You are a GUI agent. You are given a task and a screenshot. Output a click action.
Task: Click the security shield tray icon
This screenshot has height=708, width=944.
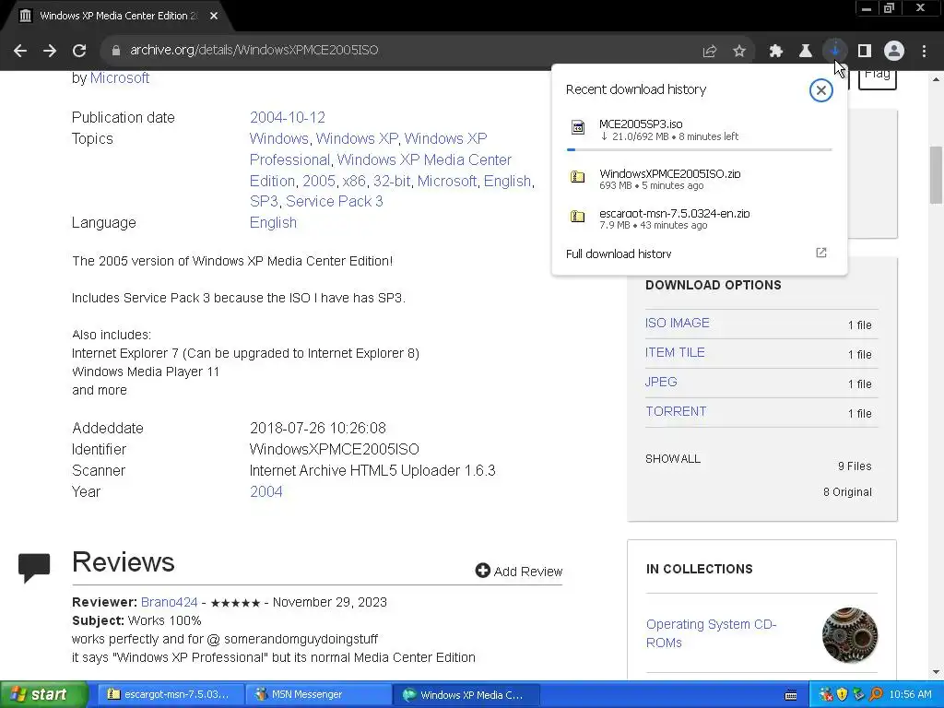pyautogui.click(x=843, y=695)
